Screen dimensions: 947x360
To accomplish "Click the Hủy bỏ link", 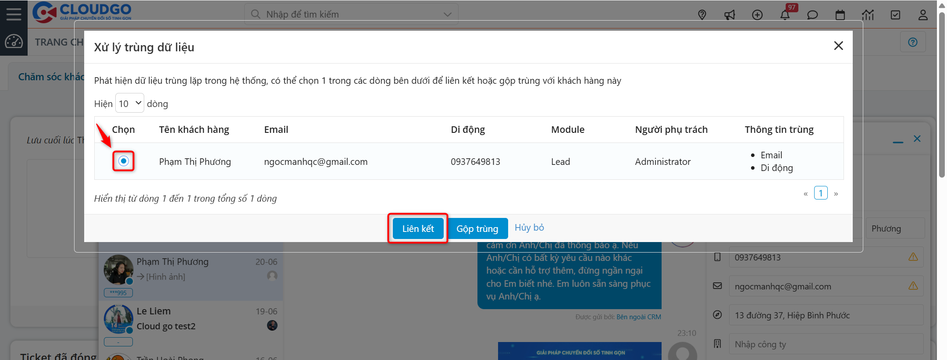I will click(x=529, y=227).
